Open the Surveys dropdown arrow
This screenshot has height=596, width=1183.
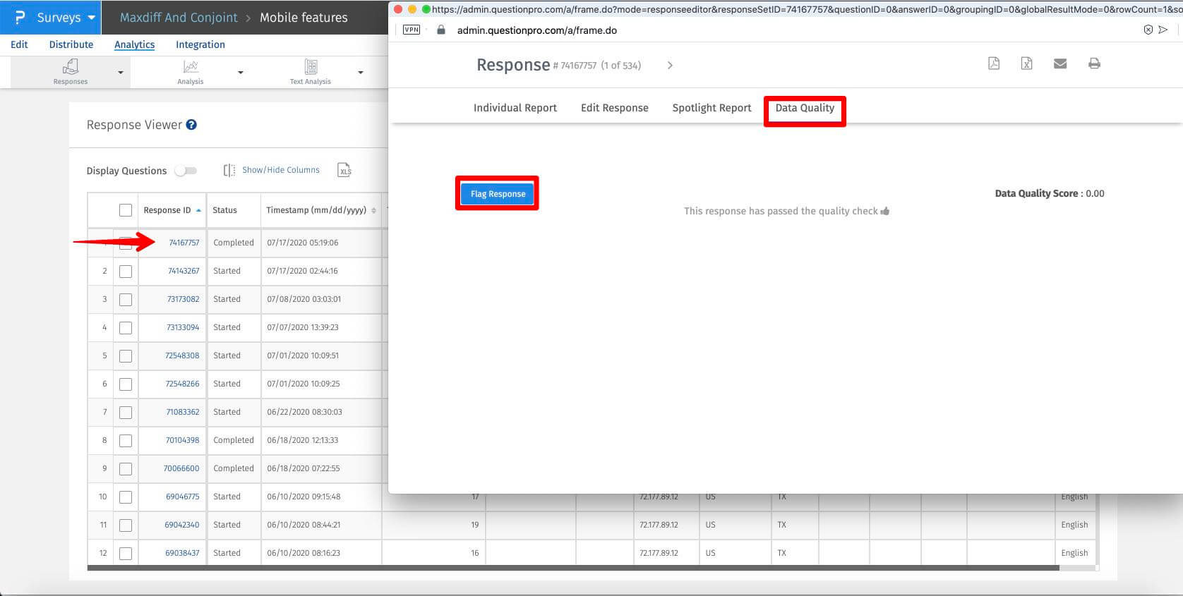tap(92, 18)
